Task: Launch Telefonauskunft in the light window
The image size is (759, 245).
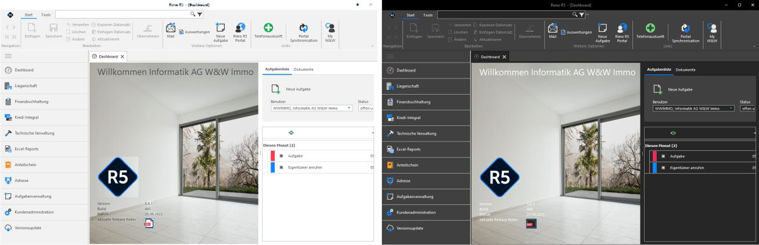Action: pos(269,31)
